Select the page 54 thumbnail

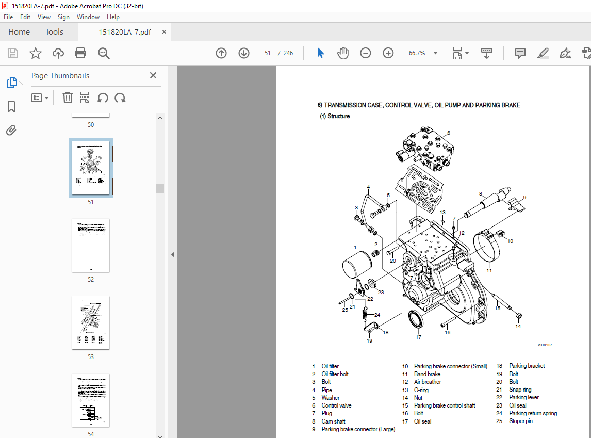(x=91, y=400)
